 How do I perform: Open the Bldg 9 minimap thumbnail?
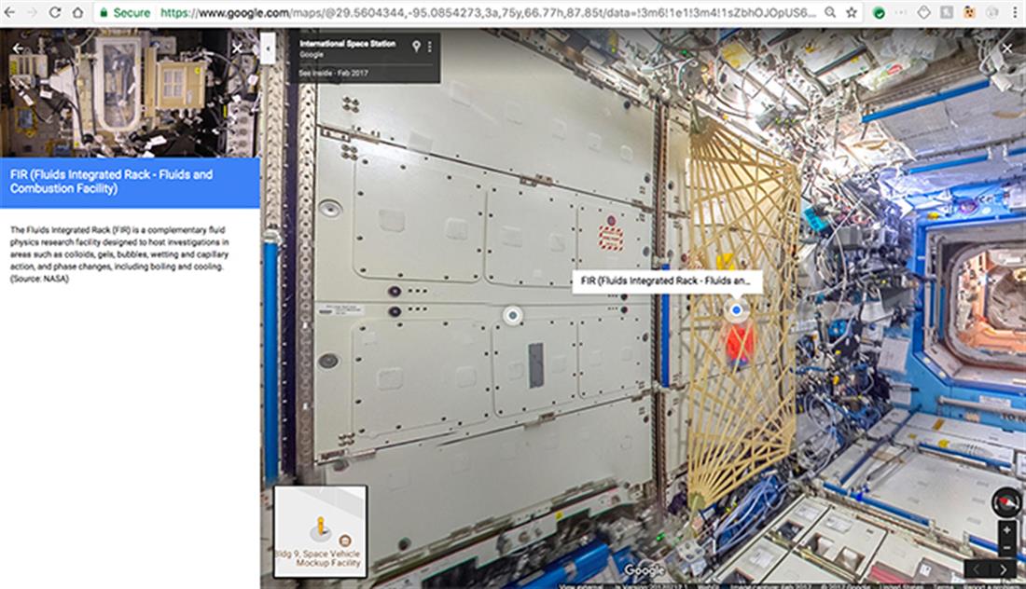320,531
